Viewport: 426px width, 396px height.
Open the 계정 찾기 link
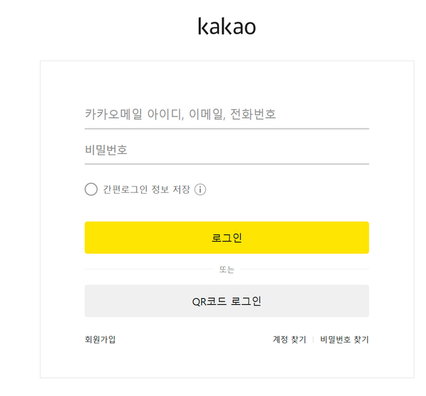[x=290, y=339]
